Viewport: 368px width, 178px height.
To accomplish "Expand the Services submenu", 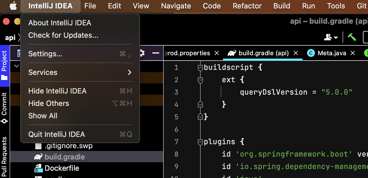I will (x=80, y=72).
